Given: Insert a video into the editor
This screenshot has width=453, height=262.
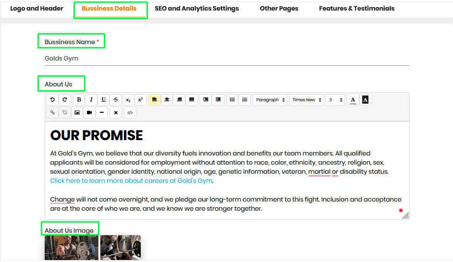Looking at the screenshot, I should (89, 113).
